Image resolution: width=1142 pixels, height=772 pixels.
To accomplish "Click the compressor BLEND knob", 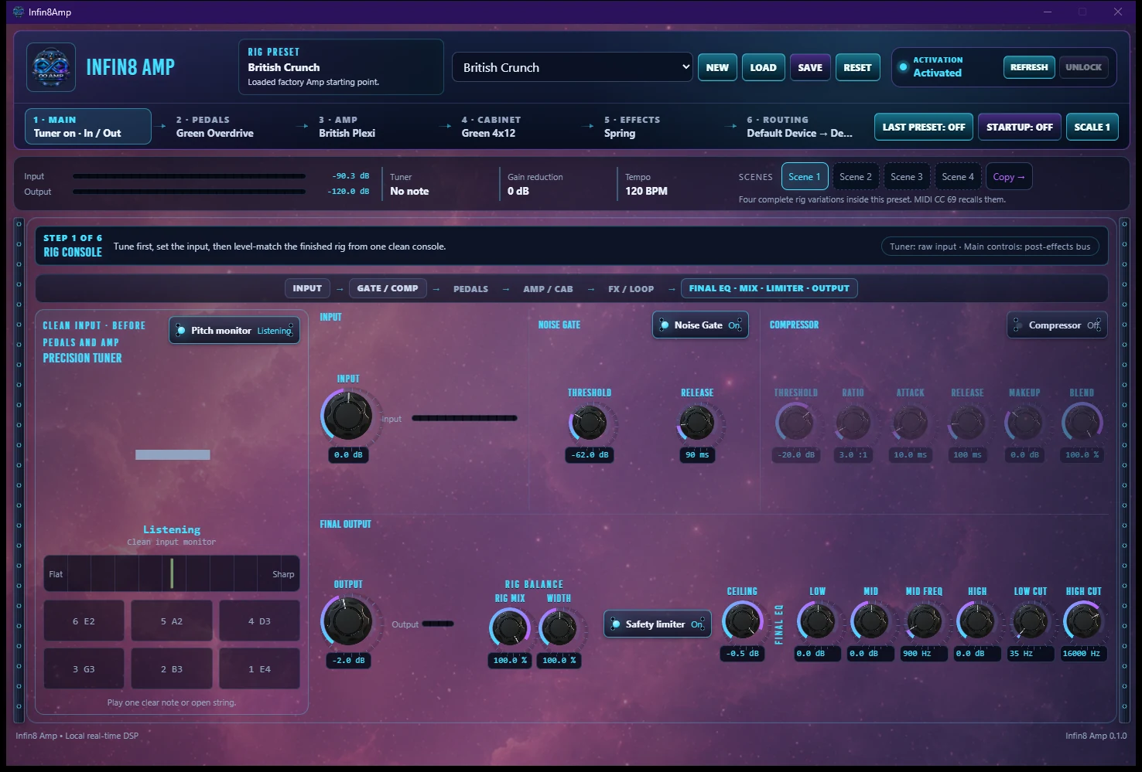I will [x=1082, y=422].
